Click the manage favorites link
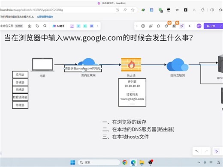The height and width of the screenshot is (167, 223). 45,17
